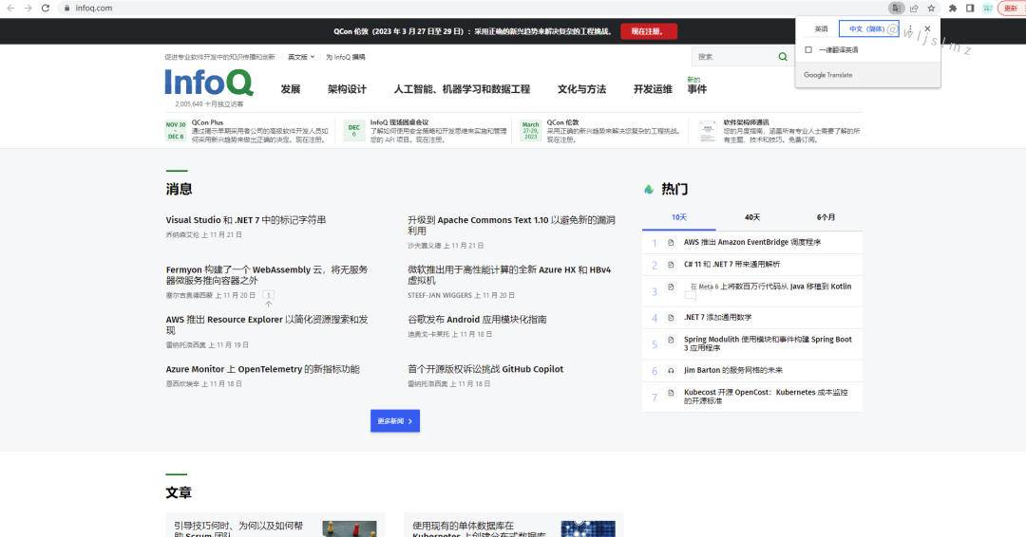The image size is (1026, 537).
Task: Click the March 27-29 2023 calendar badge
Action: [x=531, y=131]
